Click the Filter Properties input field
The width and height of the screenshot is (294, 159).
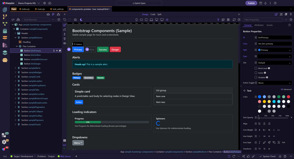(x=262, y=19)
